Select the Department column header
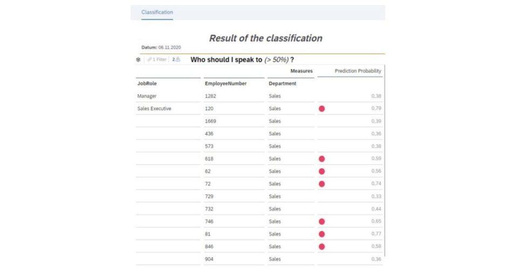The image size is (518, 272). pyautogui.click(x=282, y=84)
